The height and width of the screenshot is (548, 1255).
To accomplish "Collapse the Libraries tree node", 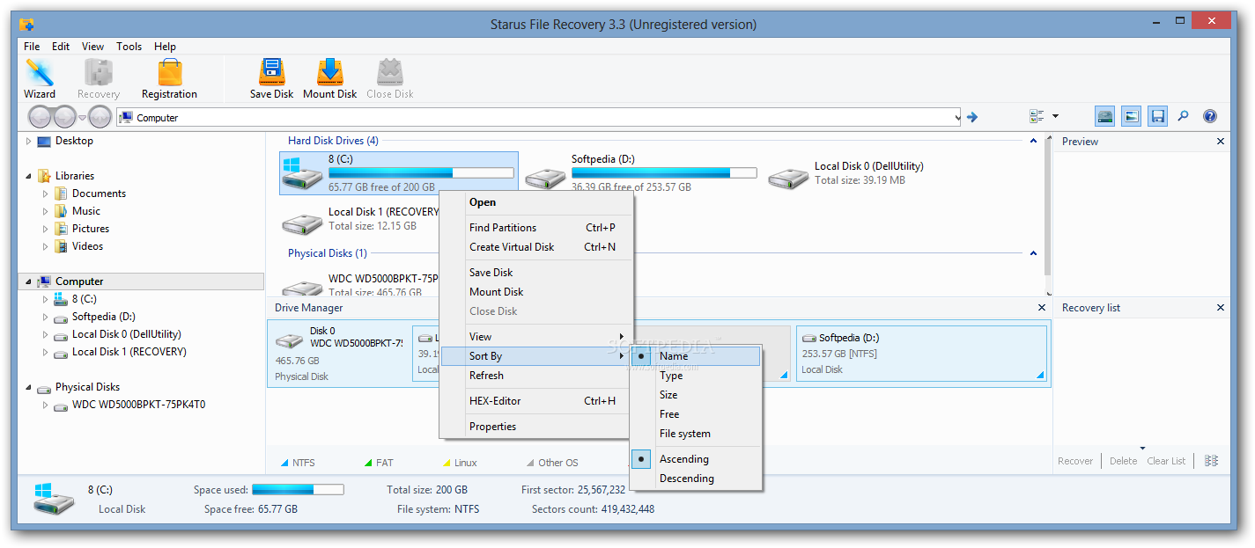I will 28,176.
